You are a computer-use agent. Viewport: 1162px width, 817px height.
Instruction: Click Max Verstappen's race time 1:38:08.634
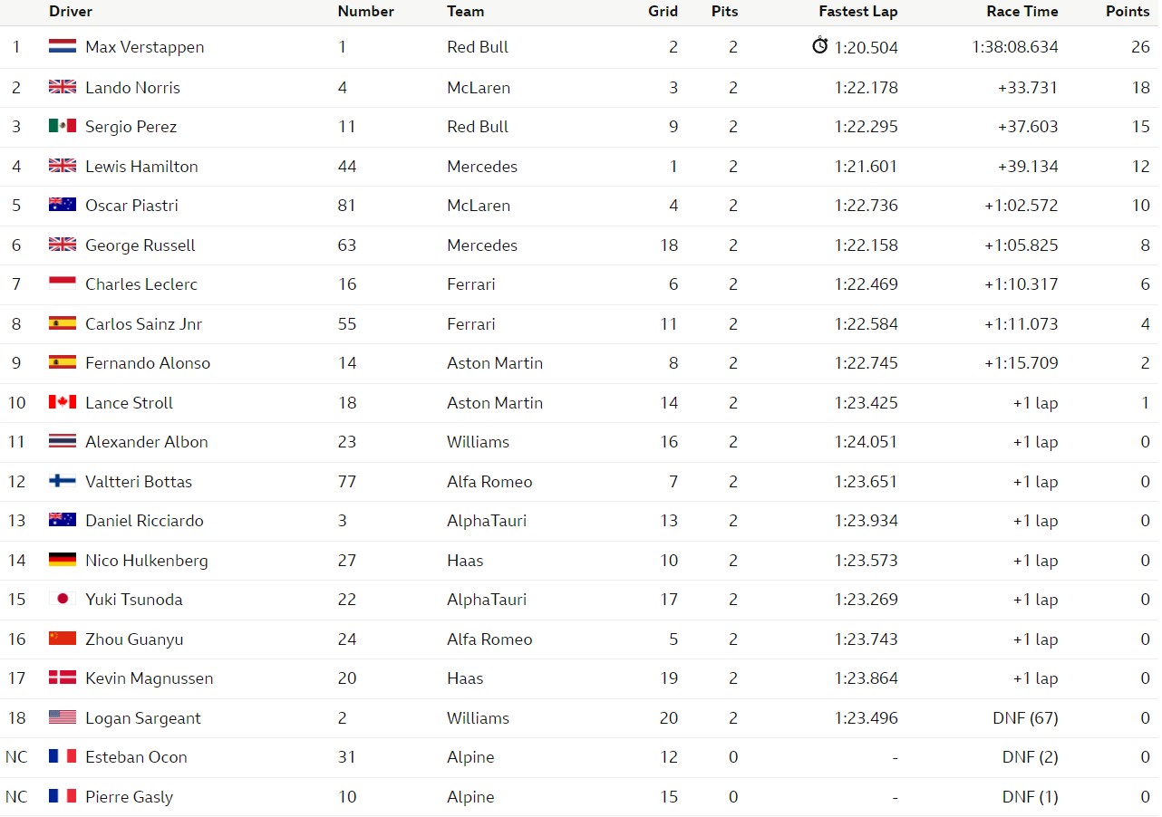[1014, 47]
